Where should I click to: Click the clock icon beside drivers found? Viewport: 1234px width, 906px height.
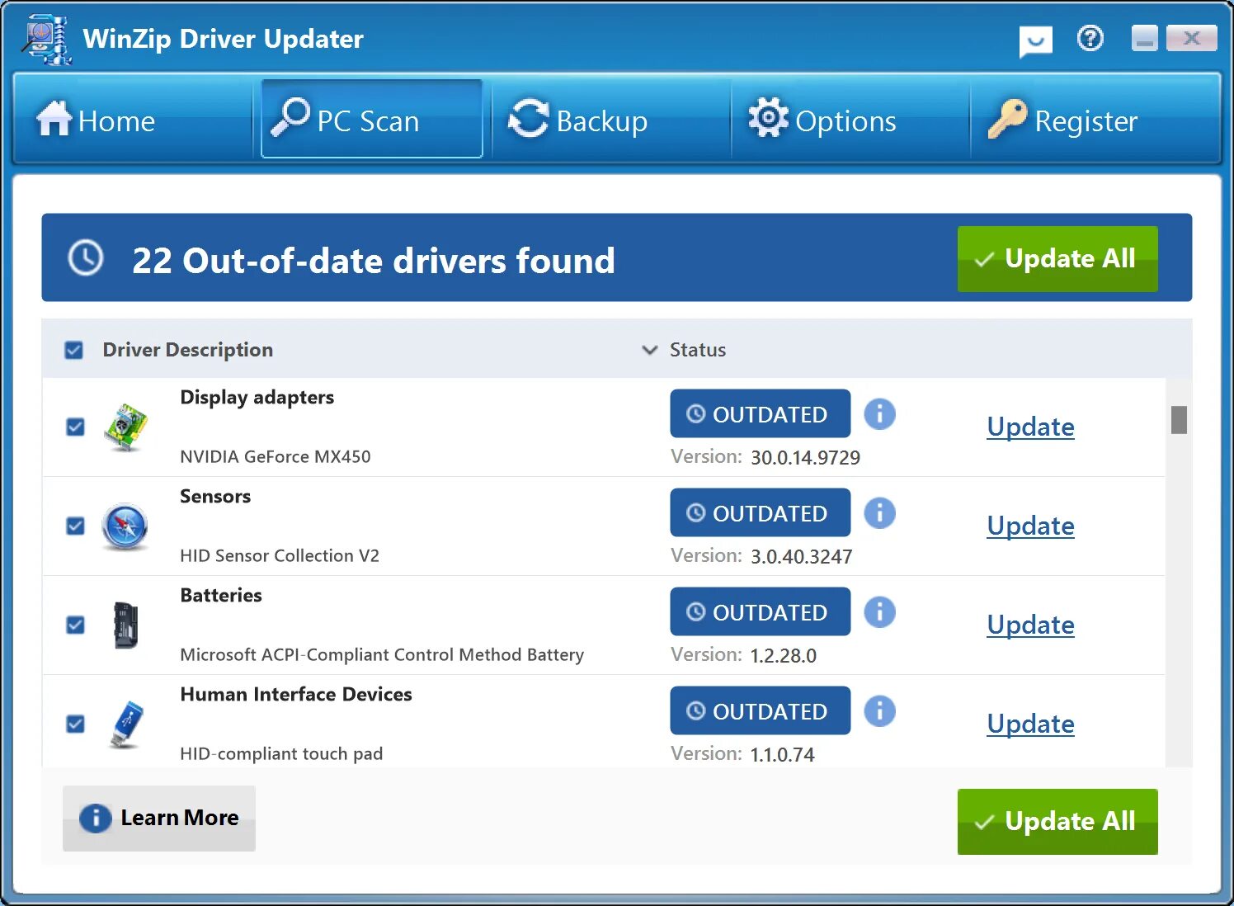click(x=86, y=258)
